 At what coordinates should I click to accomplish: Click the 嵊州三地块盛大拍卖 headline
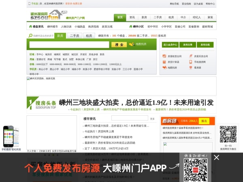[x=136, y=102]
